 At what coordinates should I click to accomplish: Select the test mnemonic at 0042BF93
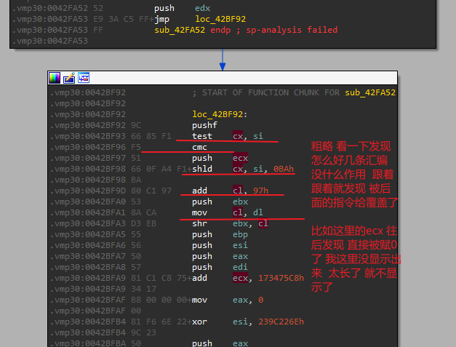click(x=202, y=136)
